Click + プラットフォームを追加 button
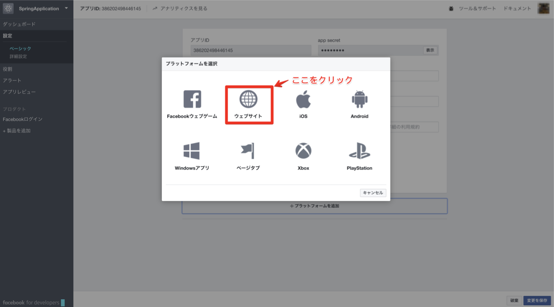554x307 pixels. (315, 206)
